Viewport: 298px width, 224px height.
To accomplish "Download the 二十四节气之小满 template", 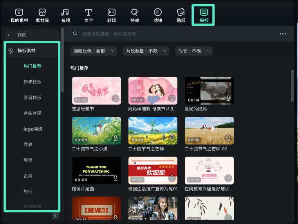I will [x=116, y=138].
